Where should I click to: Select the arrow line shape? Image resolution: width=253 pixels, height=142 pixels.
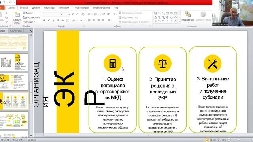163,13
